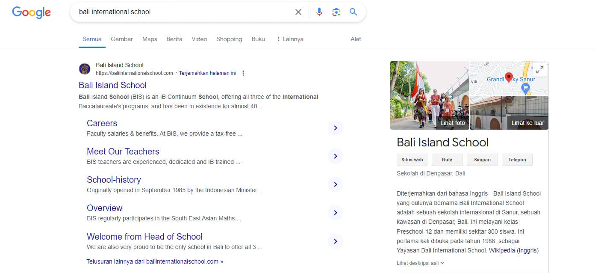The image size is (595, 273).
Task: Open the Wikipedia (Inggris) link
Action: (x=514, y=250)
